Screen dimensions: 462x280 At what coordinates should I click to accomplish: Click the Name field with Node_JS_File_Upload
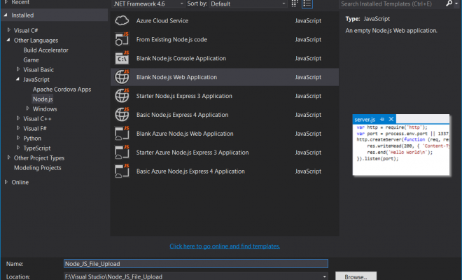pyautogui.click(x=195, y=263)
